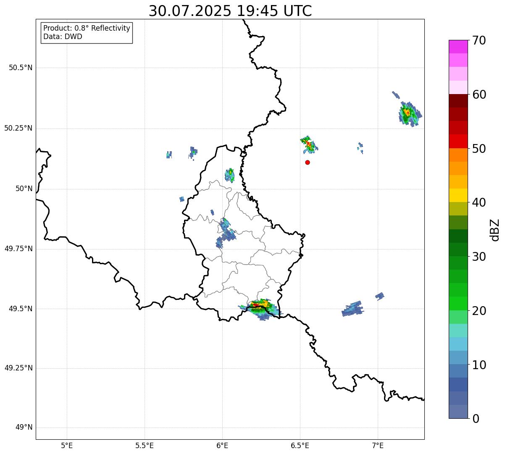This screenshot has height=454, width=505.
Task: Click the 49.75°N latitude label
Action: pyautogui.click(x=18, y=249)
